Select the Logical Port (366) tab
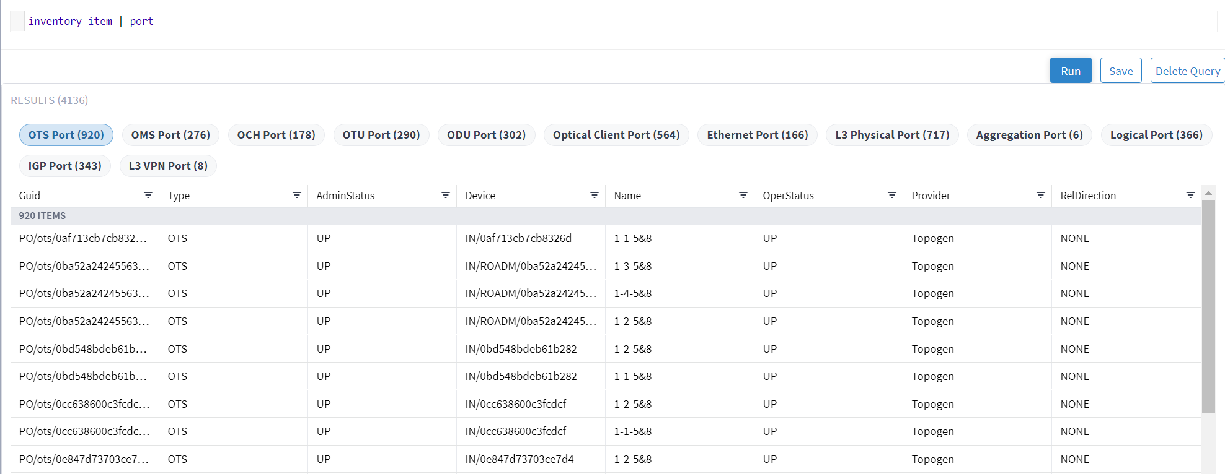 point(1157,135)
